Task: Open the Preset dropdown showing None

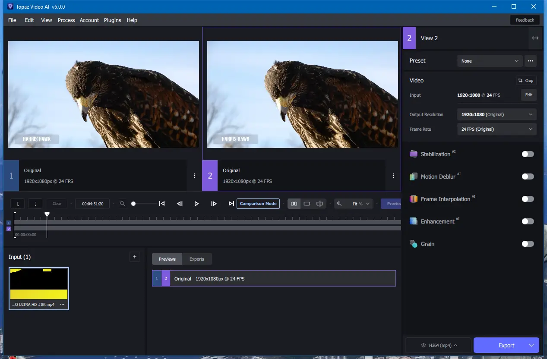Action: point(490,61)
